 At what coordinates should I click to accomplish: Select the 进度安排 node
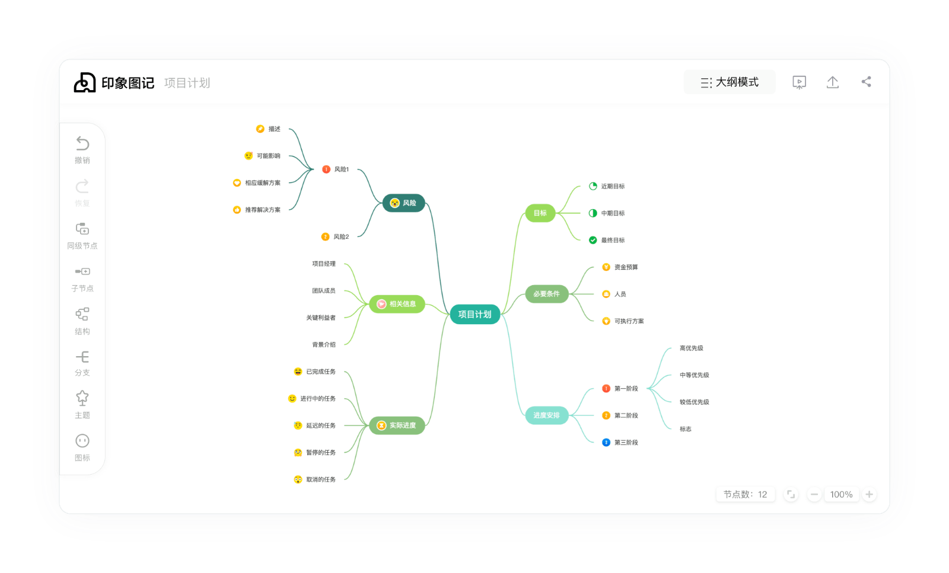(x=546, y=415)
